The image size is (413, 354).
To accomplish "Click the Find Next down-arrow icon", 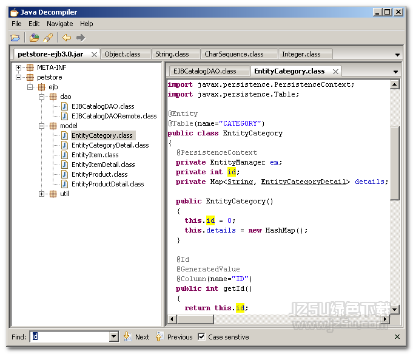I will click(127, 336).
